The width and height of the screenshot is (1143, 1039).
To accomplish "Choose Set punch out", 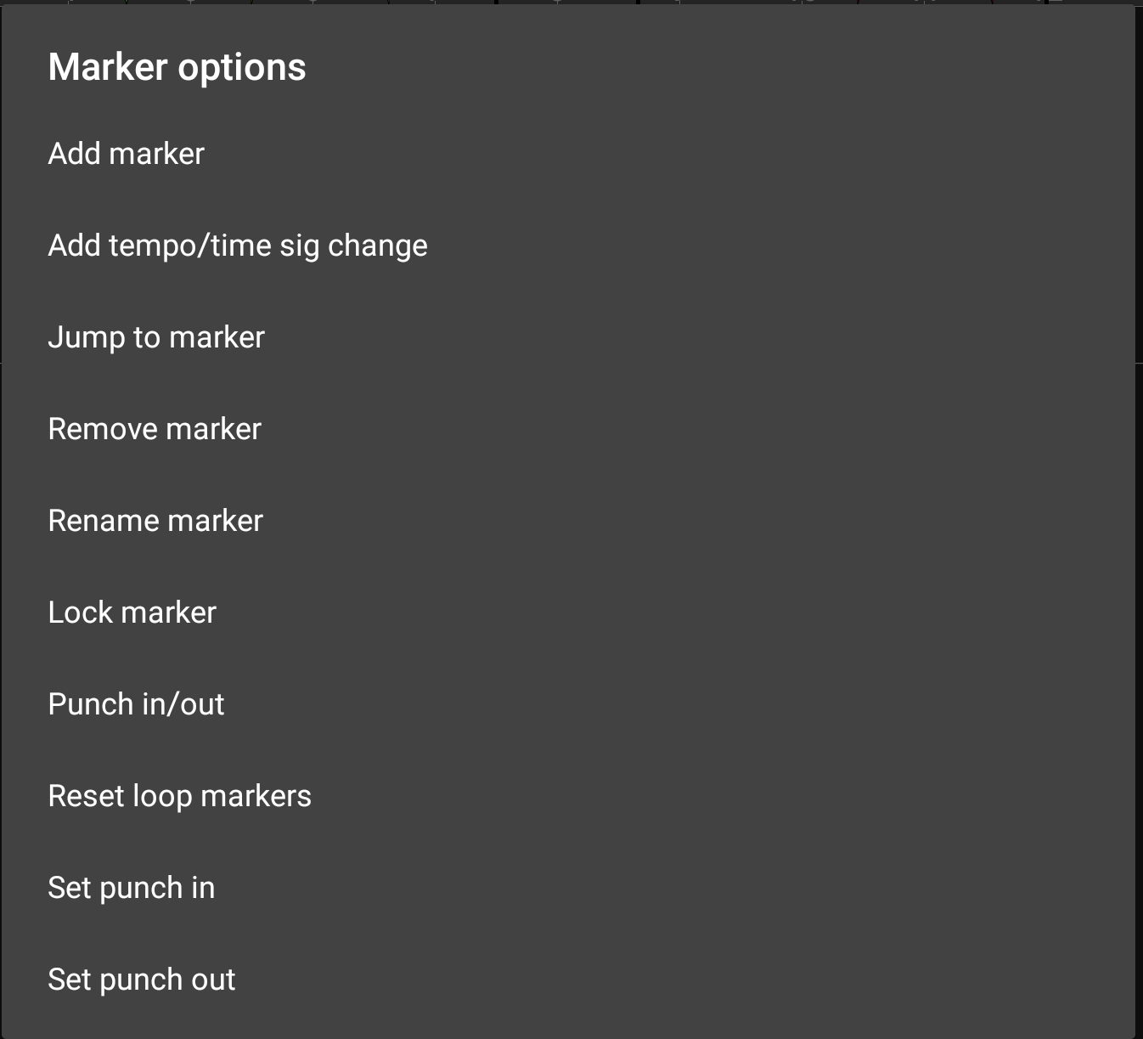I will [142, 980].
